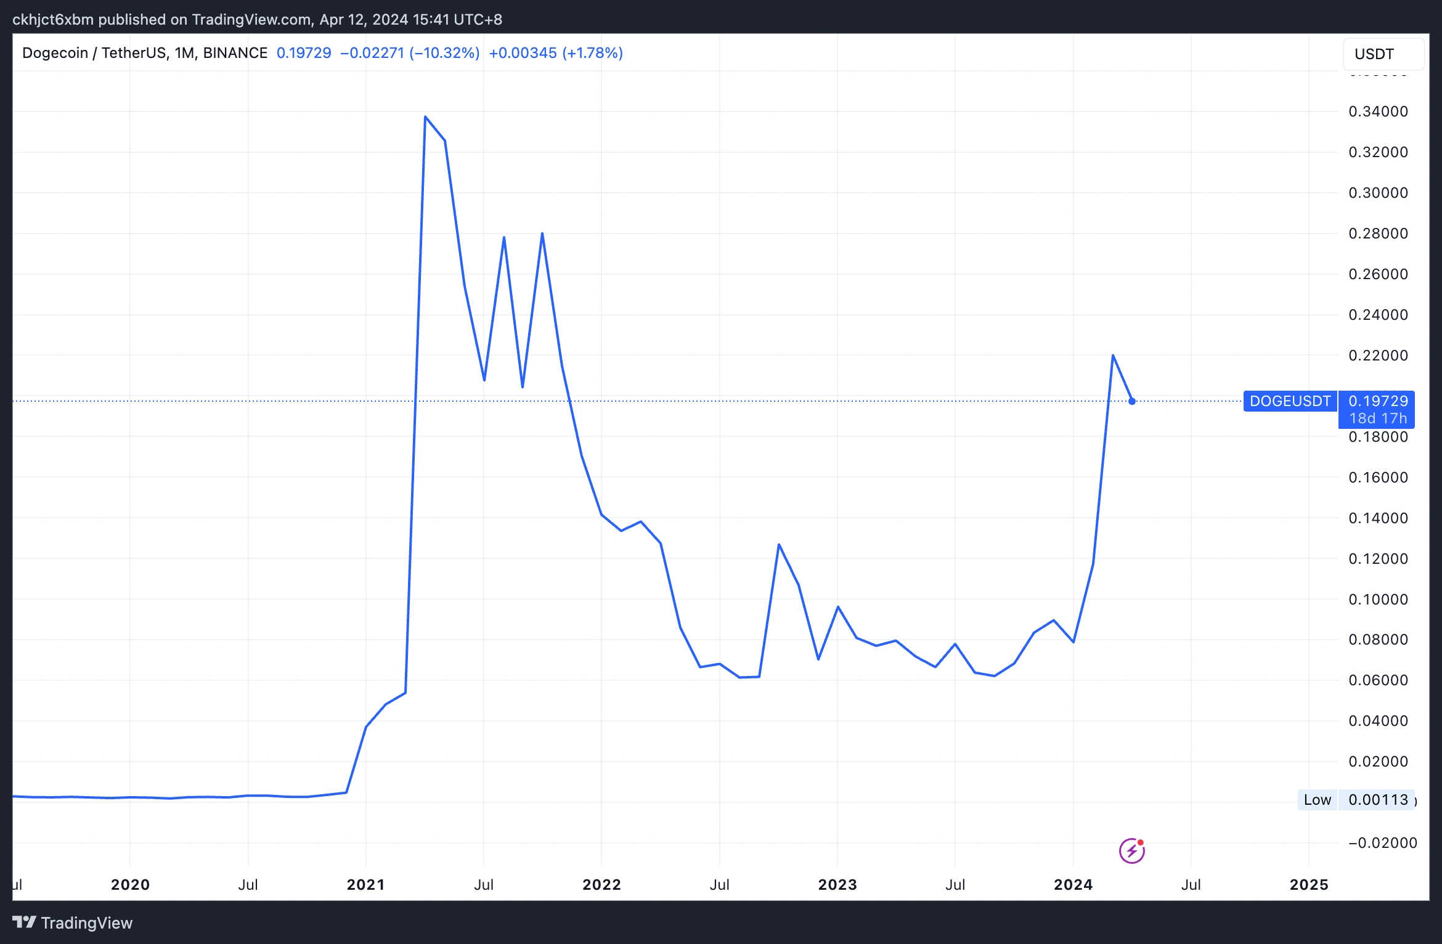Click the Low 0.00113 price label

[x=1356, y=800]
